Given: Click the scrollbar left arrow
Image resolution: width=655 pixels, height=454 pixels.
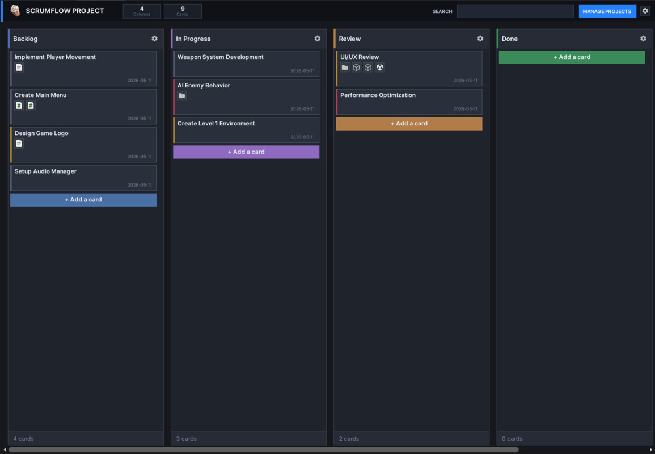Looking at the screenshot, I should 5,450.
